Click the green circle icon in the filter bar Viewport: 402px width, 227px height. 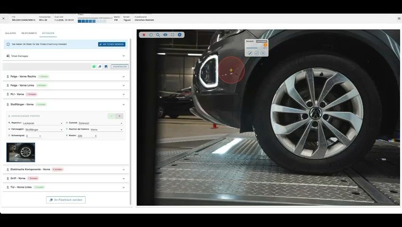94,67
